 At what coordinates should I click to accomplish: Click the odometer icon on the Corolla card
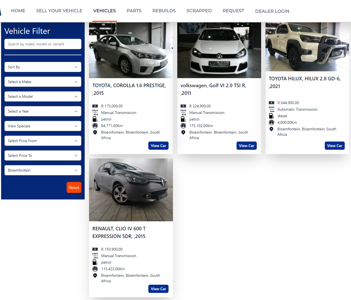(95, 126)
